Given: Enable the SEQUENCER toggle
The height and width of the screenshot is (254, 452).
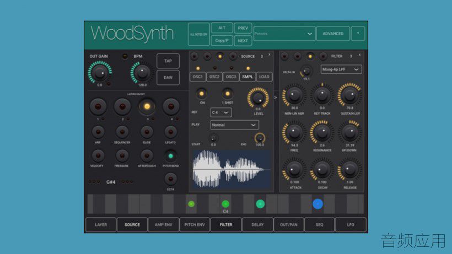Looking at the screenshot, I should coord(122,132).
